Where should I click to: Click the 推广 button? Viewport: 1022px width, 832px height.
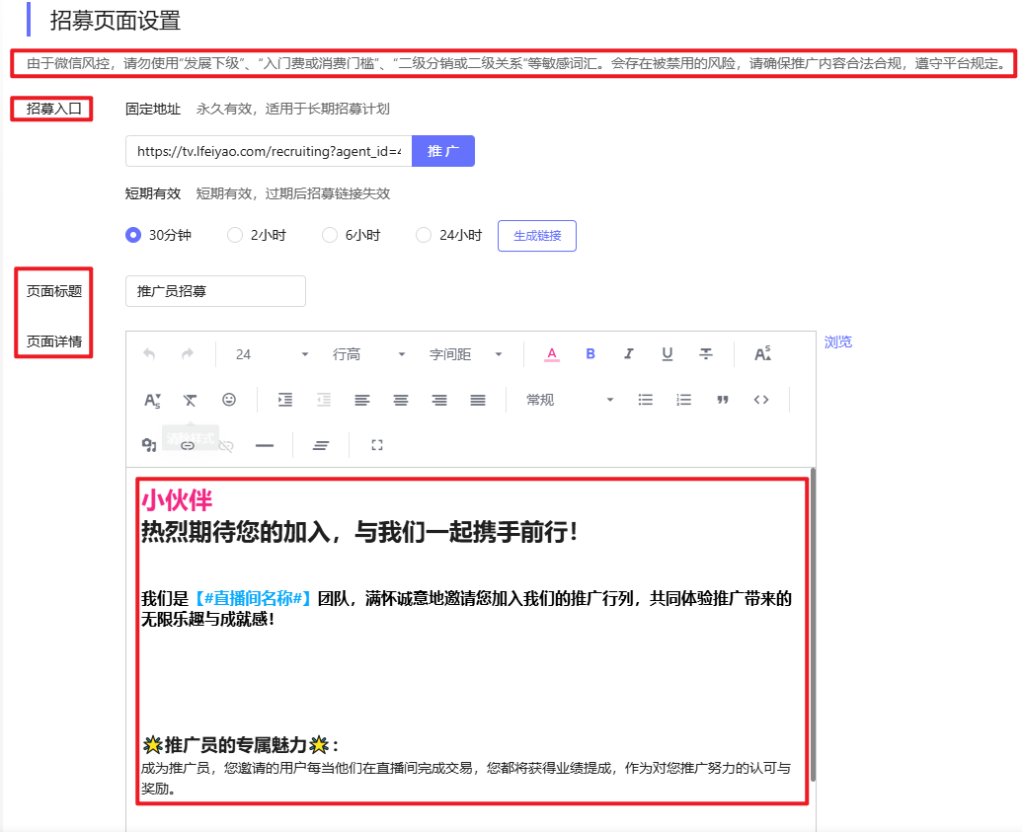coord(443,151)
